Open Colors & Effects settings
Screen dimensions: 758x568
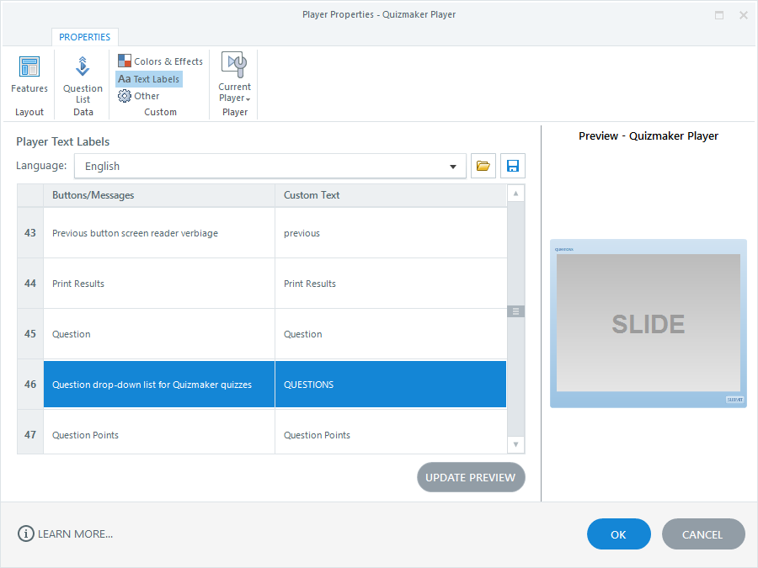click(161, 61)
